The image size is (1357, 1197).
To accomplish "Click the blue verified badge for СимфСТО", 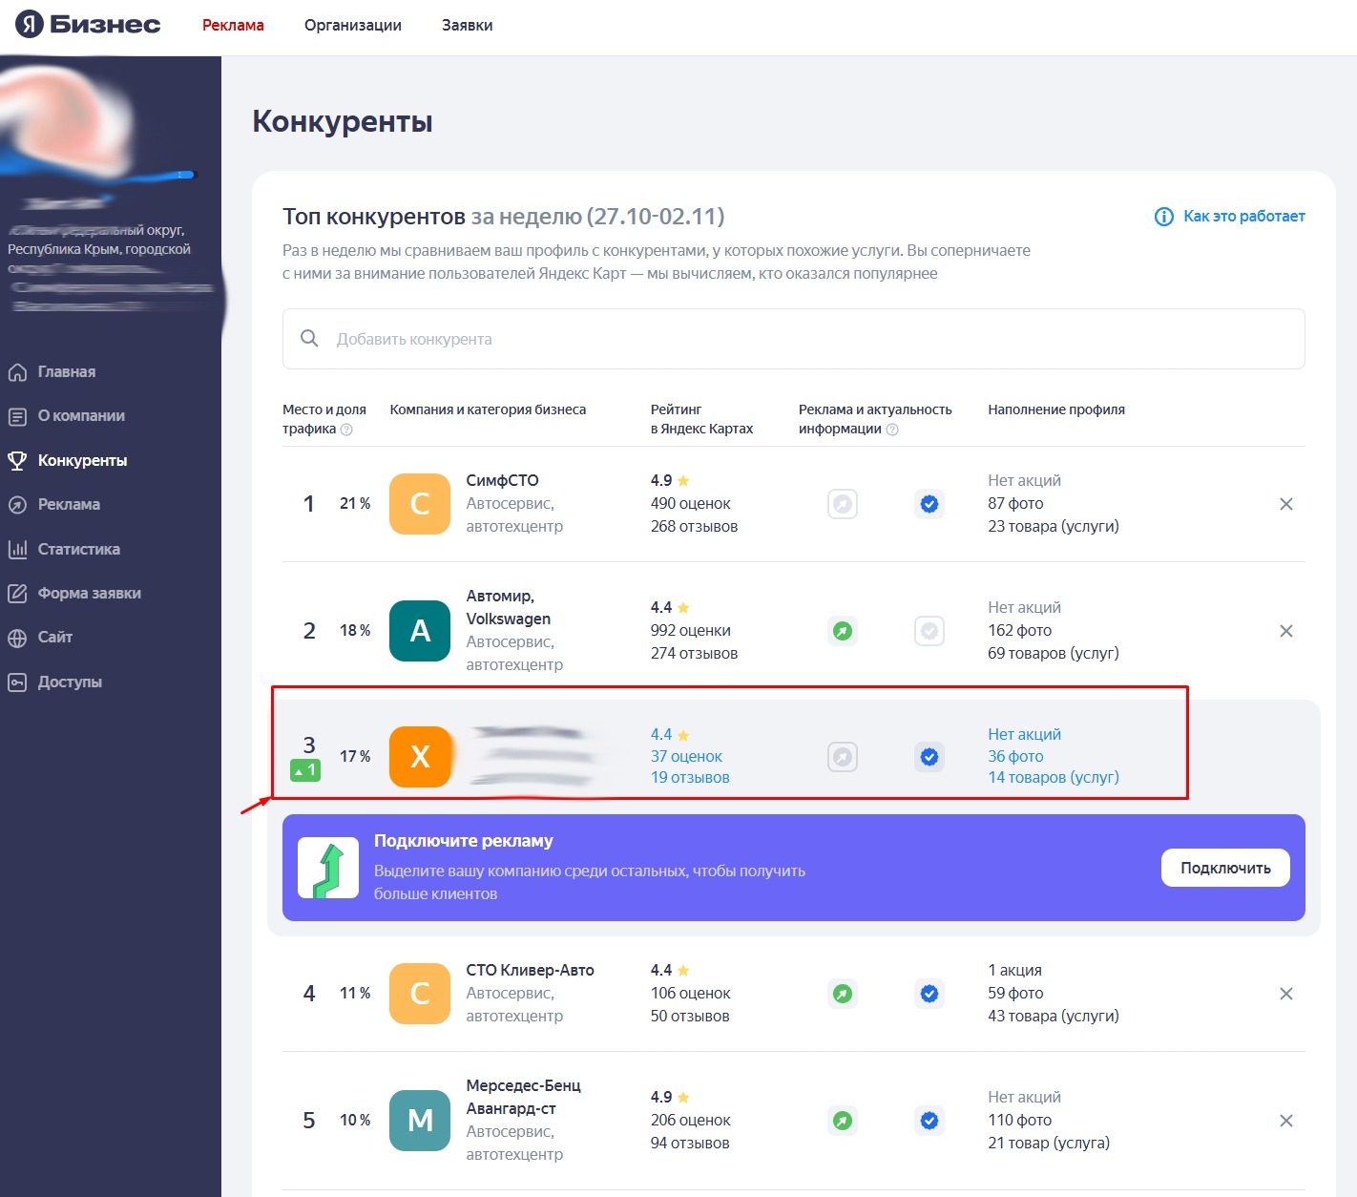I will pyautogui.click(x=929, y=504).
